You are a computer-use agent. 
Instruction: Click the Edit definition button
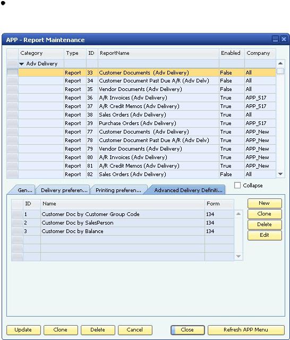(265, 235)
